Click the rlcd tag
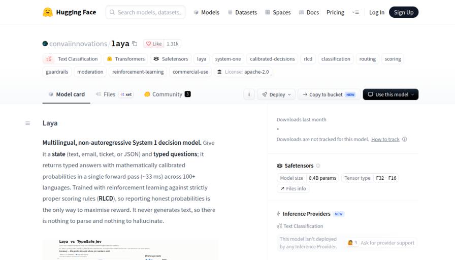The height and width of the screenshot is (260, 455). [x=308, y=59]
